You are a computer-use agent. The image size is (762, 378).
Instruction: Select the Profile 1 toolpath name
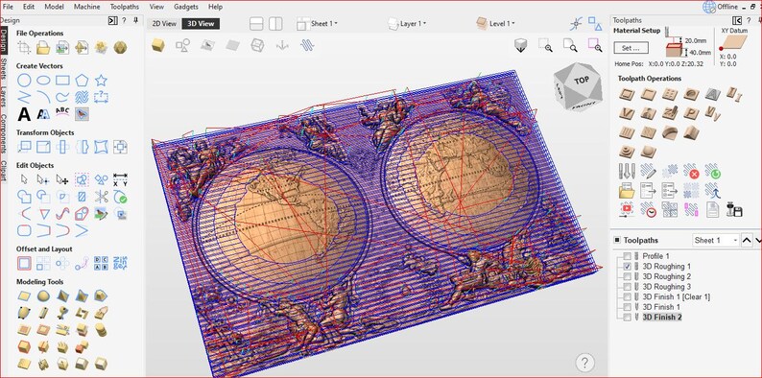[656, 256]
